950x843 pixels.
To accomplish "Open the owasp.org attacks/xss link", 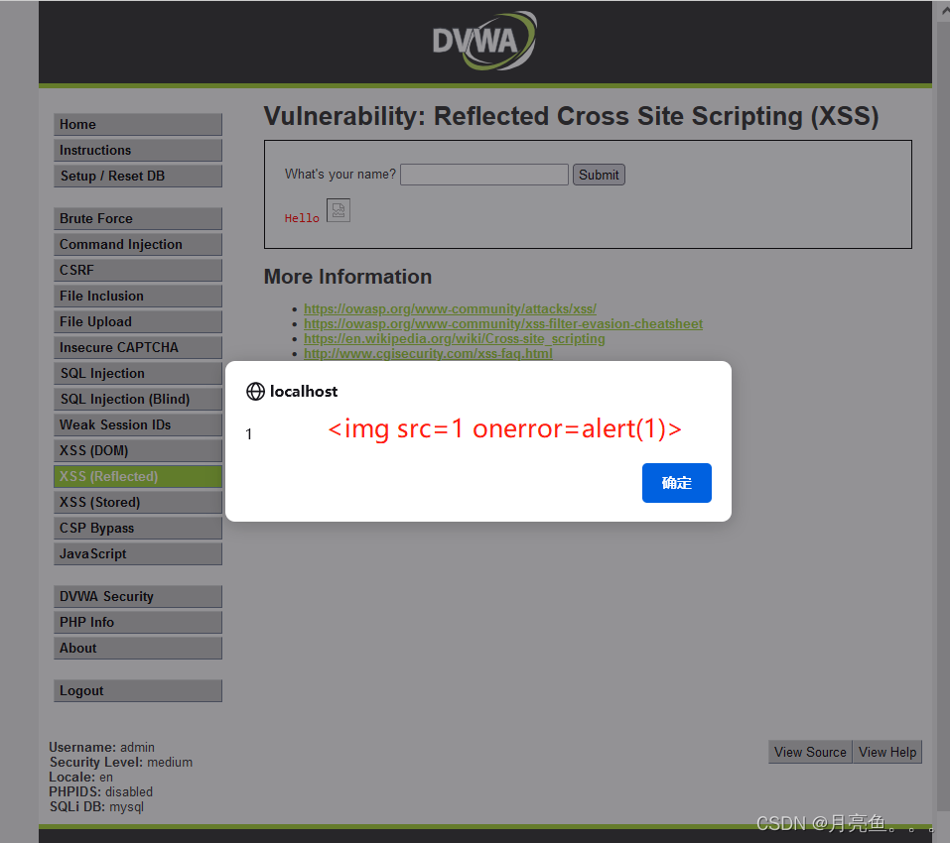I will point(450,309).
